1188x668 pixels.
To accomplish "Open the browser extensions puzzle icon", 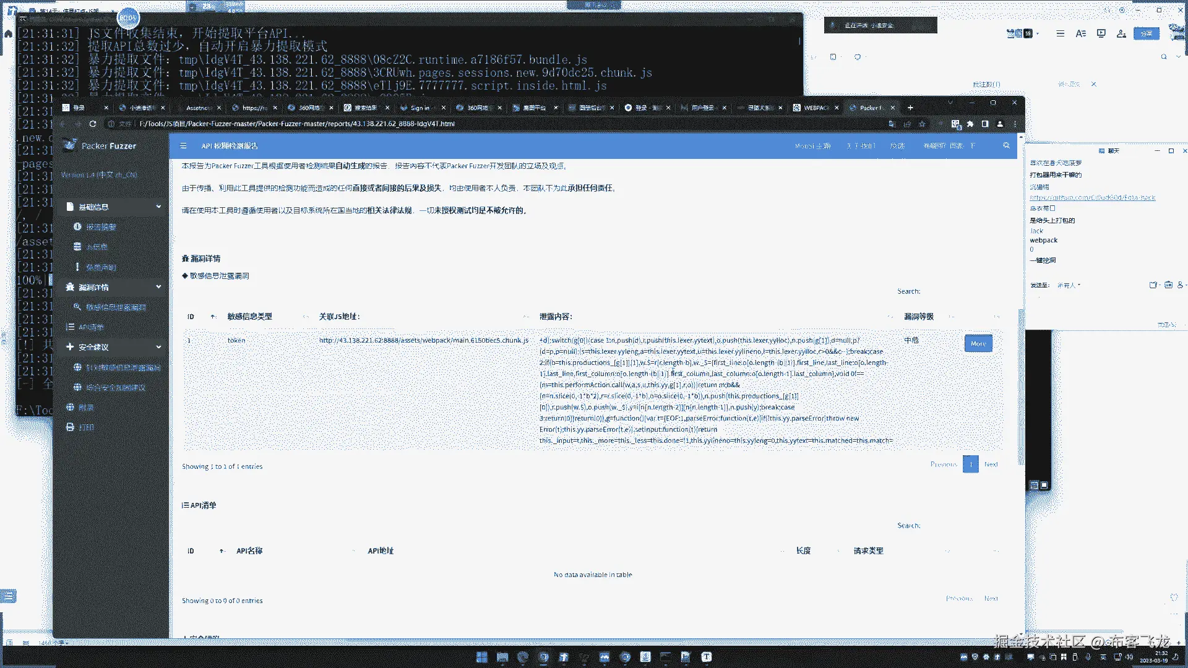I will [x=970, y=124].
